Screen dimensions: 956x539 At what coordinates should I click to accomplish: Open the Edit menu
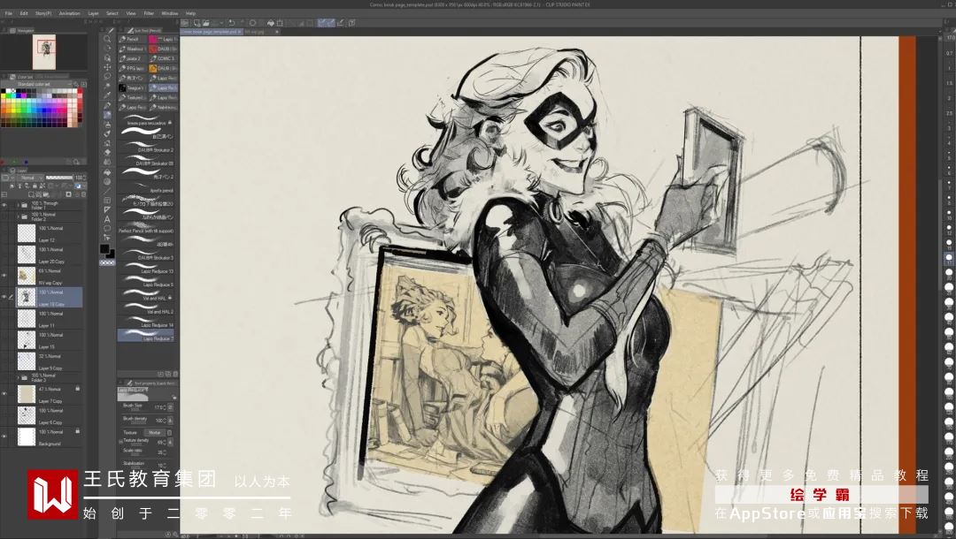pyautogui.click(x=24, y=12)
